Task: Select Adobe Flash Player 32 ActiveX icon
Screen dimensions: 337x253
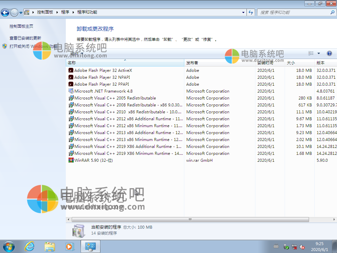Action: coord(71,70)
